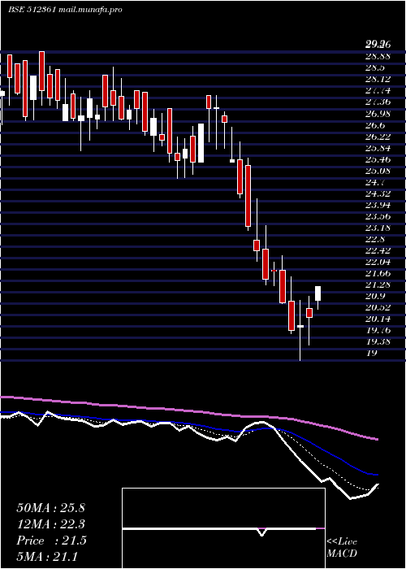This screenshot has width=406, height=569.
Task: Click the MACD dip marker in the inset box
Action: pyautogui.click(x=261, y=532)
